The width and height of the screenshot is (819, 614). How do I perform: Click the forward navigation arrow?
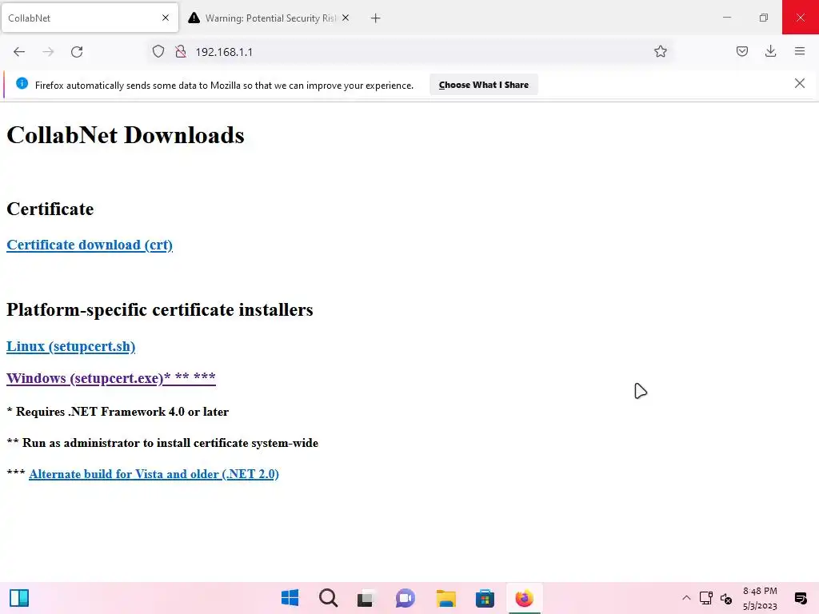pyautogui.click(x=48, y=52)
